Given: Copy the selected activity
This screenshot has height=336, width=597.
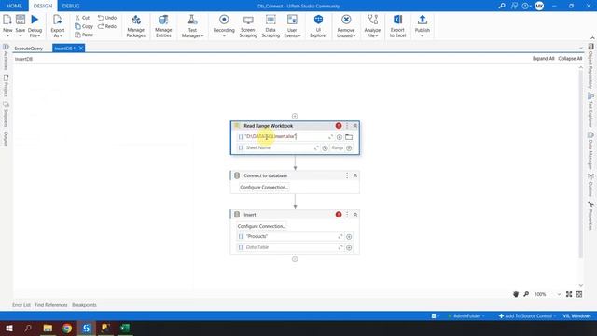Looking at the screenshot, I should 84,26.
